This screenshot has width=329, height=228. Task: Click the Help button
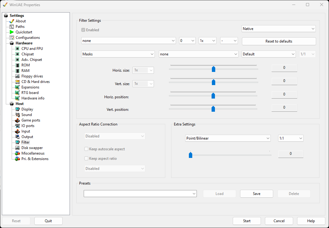311,221
